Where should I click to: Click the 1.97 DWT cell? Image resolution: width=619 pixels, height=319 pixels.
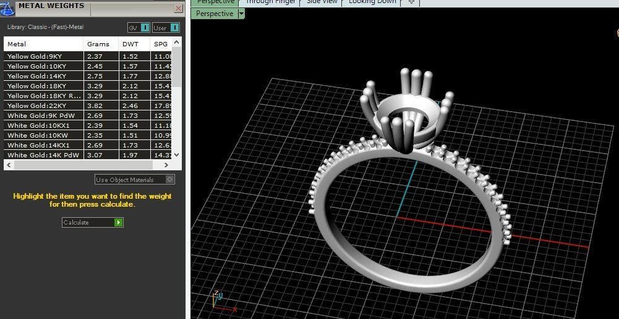click(x=135, y=155)
